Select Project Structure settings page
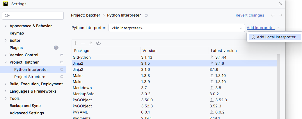Viewport: 302px width, 119px height. pos(30,77)
